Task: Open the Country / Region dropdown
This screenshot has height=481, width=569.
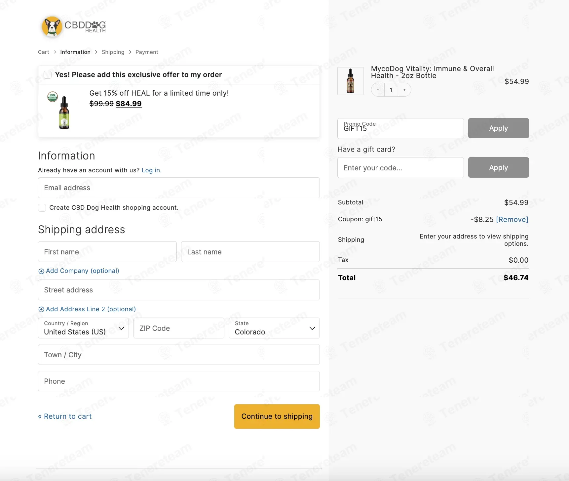Action: click(x=83, y=328)
